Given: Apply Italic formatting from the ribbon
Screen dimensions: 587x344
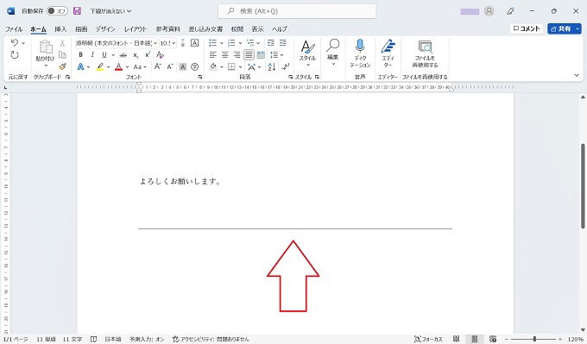Looking at the screenshot, I should coord(92,55).
